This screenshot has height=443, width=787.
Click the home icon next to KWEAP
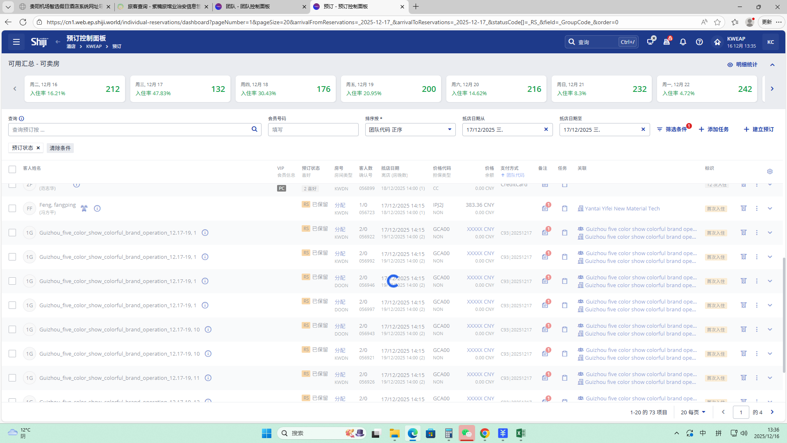click(717, 42)
